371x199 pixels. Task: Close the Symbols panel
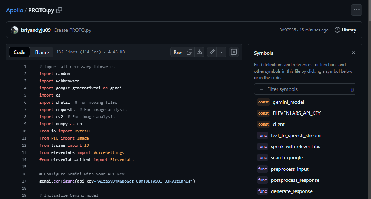point(353,53)
